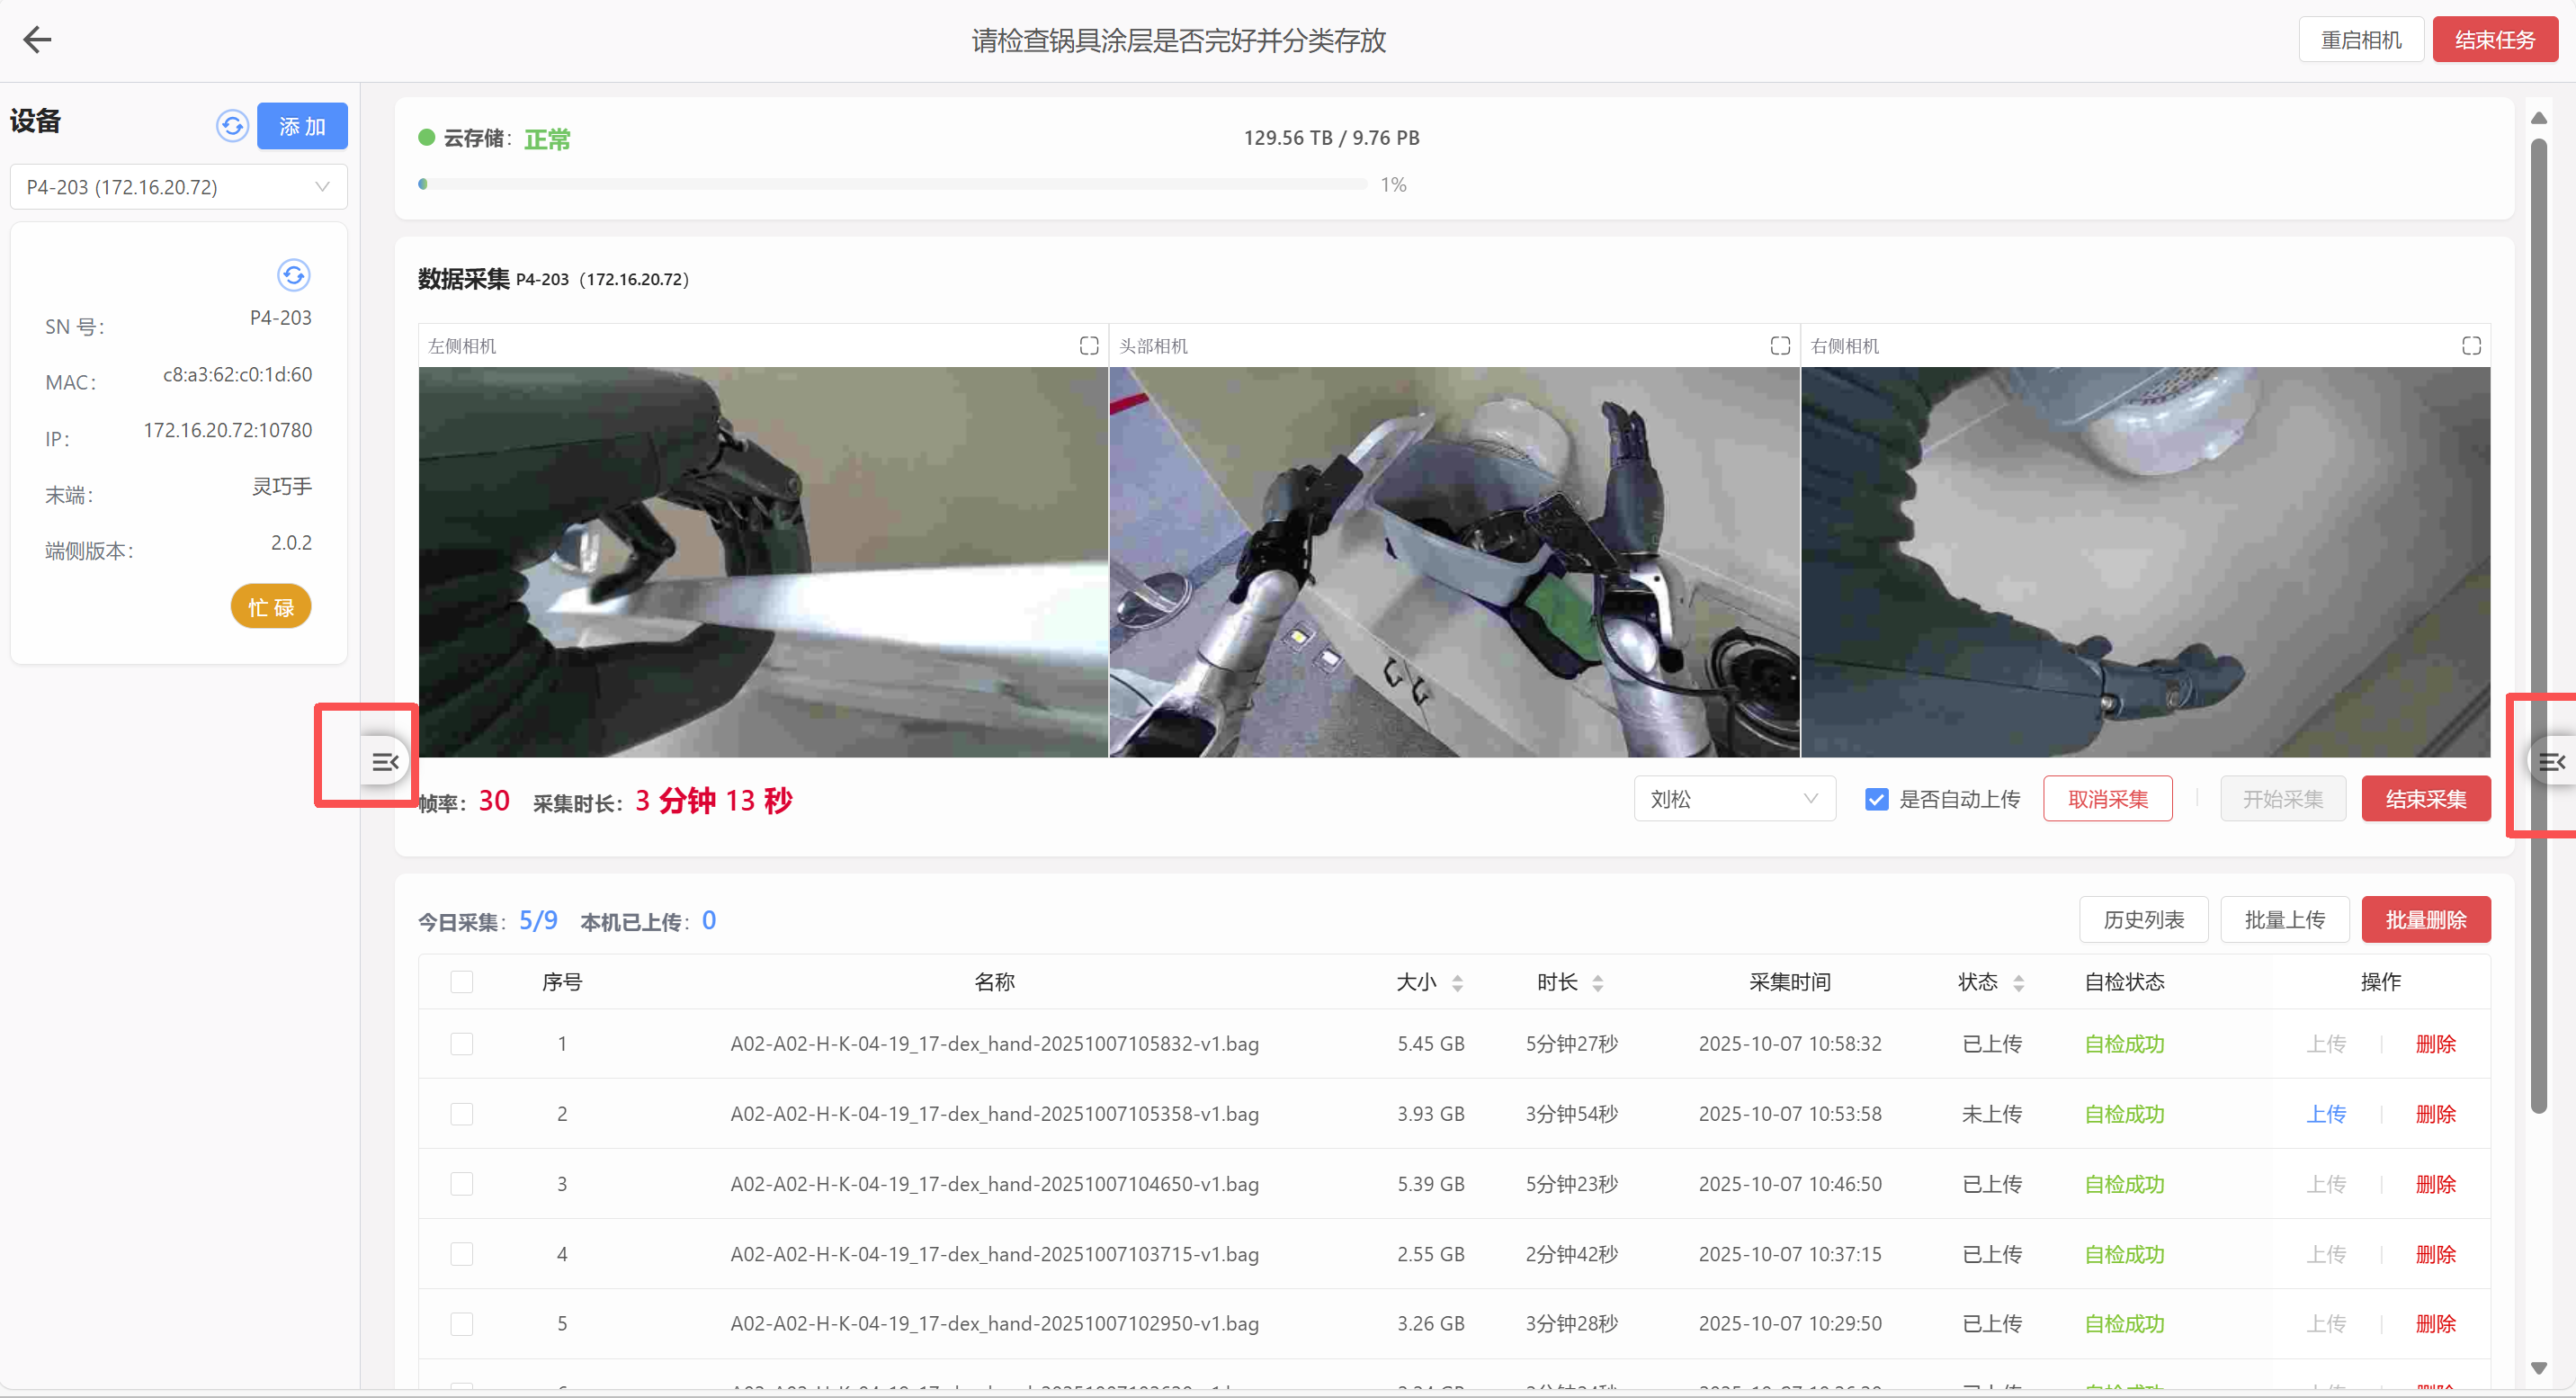Select checkbox for row 2 recording
This screenshot has width=2576, height=1398.
pos(461,1114)
